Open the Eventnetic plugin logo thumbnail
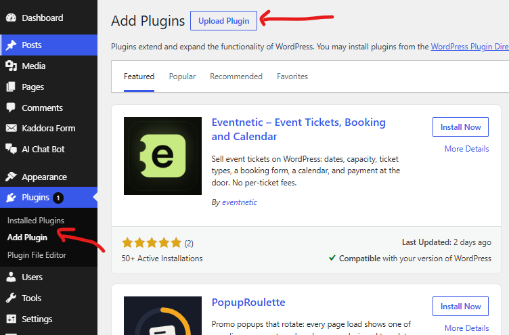 (x=162, y=156)
